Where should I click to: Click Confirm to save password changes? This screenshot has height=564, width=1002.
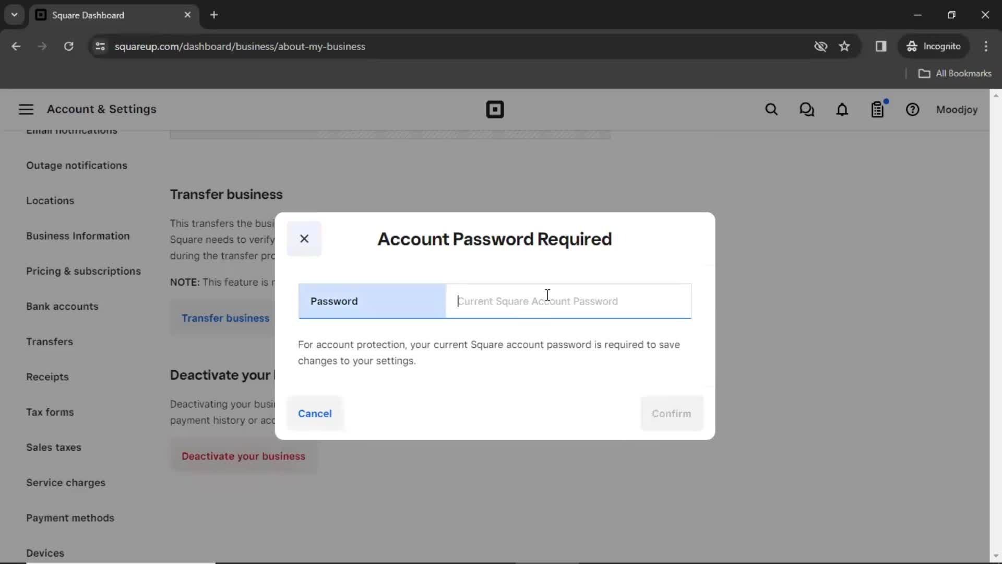click(x=672, y=413)
